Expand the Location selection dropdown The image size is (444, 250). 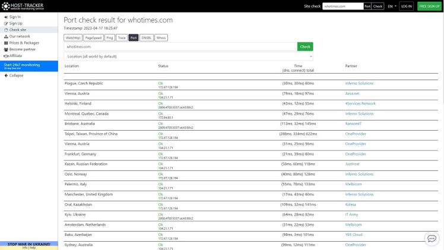(188, 56)
